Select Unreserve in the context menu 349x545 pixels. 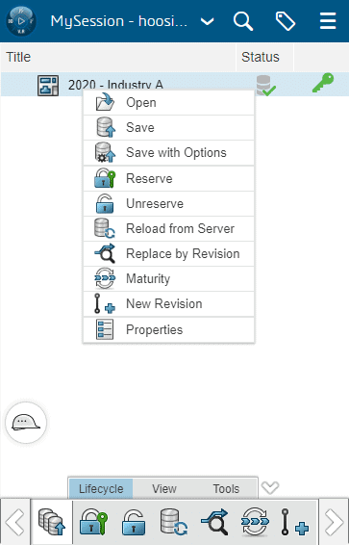[168, 204]
